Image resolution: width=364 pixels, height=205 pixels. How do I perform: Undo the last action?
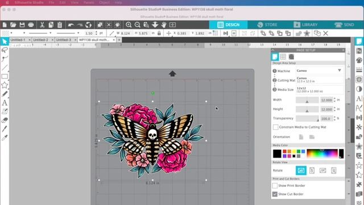coord(71,25)
